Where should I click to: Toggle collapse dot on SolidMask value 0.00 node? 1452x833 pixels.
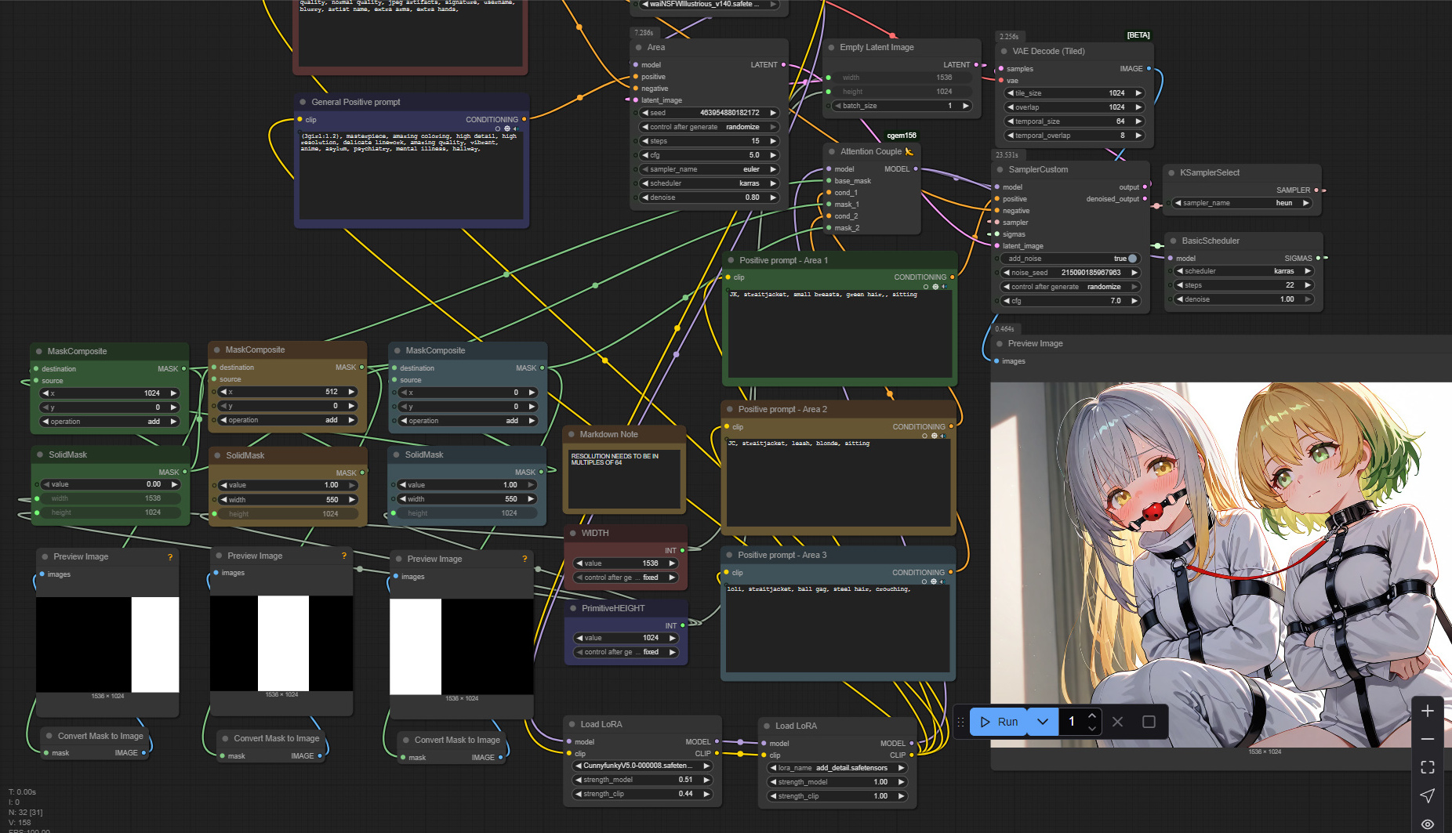pyautogui.click(x=40, y=455)
